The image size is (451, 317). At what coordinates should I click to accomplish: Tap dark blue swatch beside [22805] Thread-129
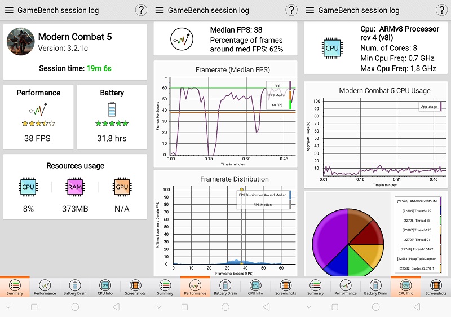coord(441,211)
